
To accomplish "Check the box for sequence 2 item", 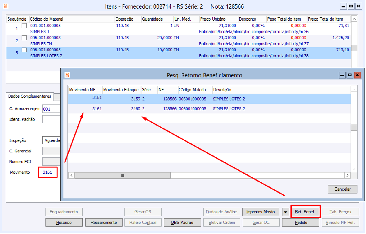I will tap(24, 38).
